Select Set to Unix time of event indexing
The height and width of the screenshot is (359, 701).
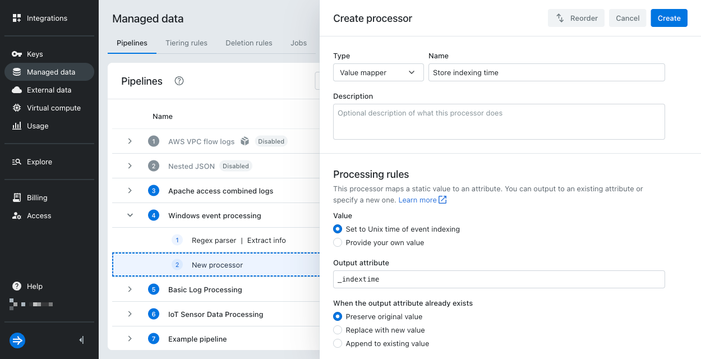pos(338,229)
